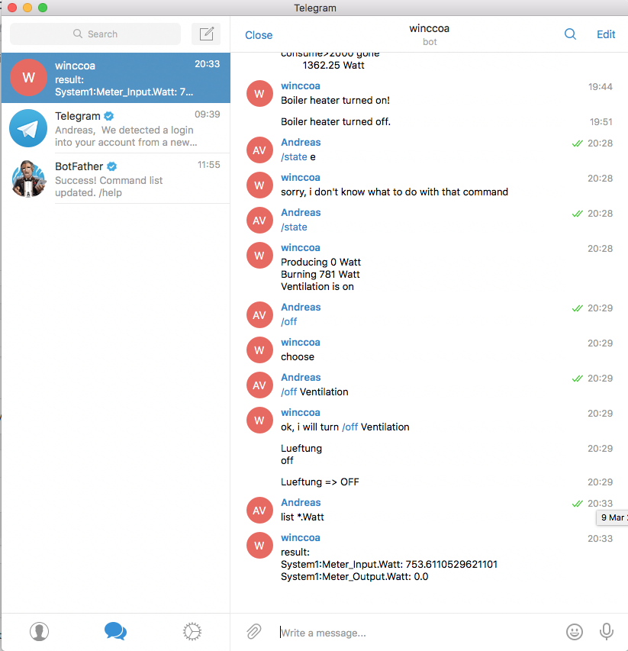628x651 pixels.
Task: Click the compose new message icon
Action: (x=206, y=34)
